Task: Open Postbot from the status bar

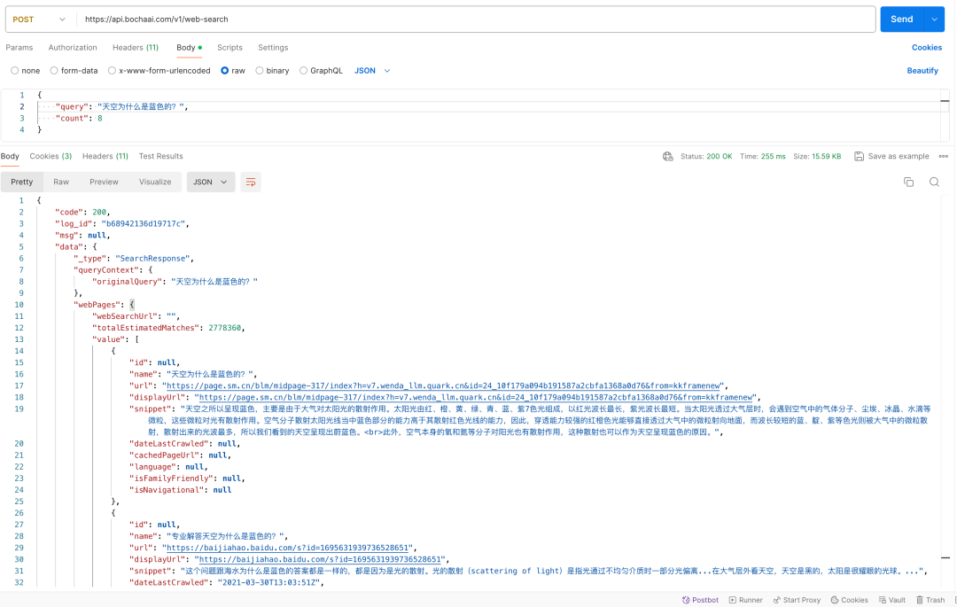Action: 700,600
